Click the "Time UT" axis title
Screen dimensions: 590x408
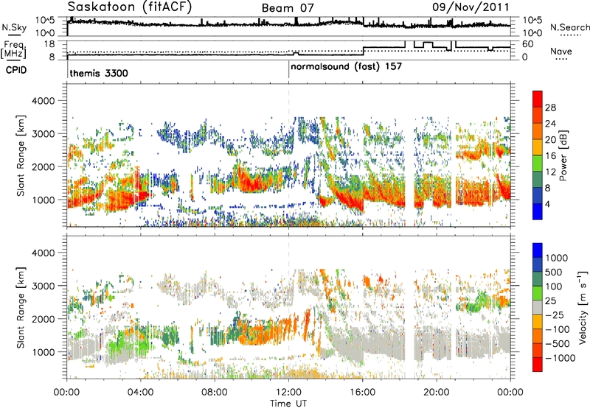coord(288,403)
